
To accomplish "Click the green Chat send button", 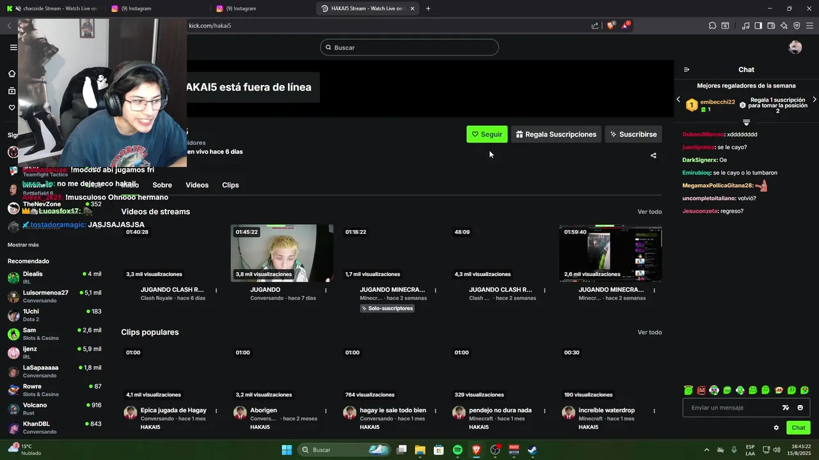I will (x=799, y=428).
